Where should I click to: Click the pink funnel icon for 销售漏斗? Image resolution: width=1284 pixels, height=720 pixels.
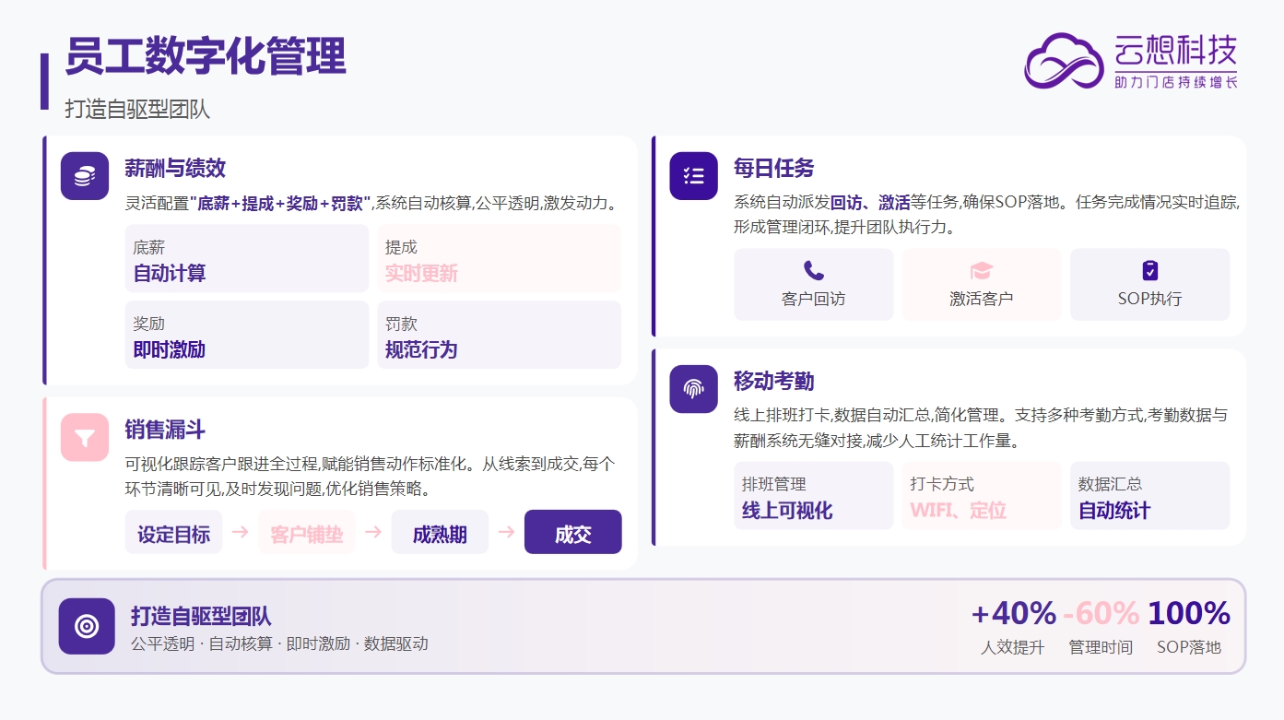[85, 437]
